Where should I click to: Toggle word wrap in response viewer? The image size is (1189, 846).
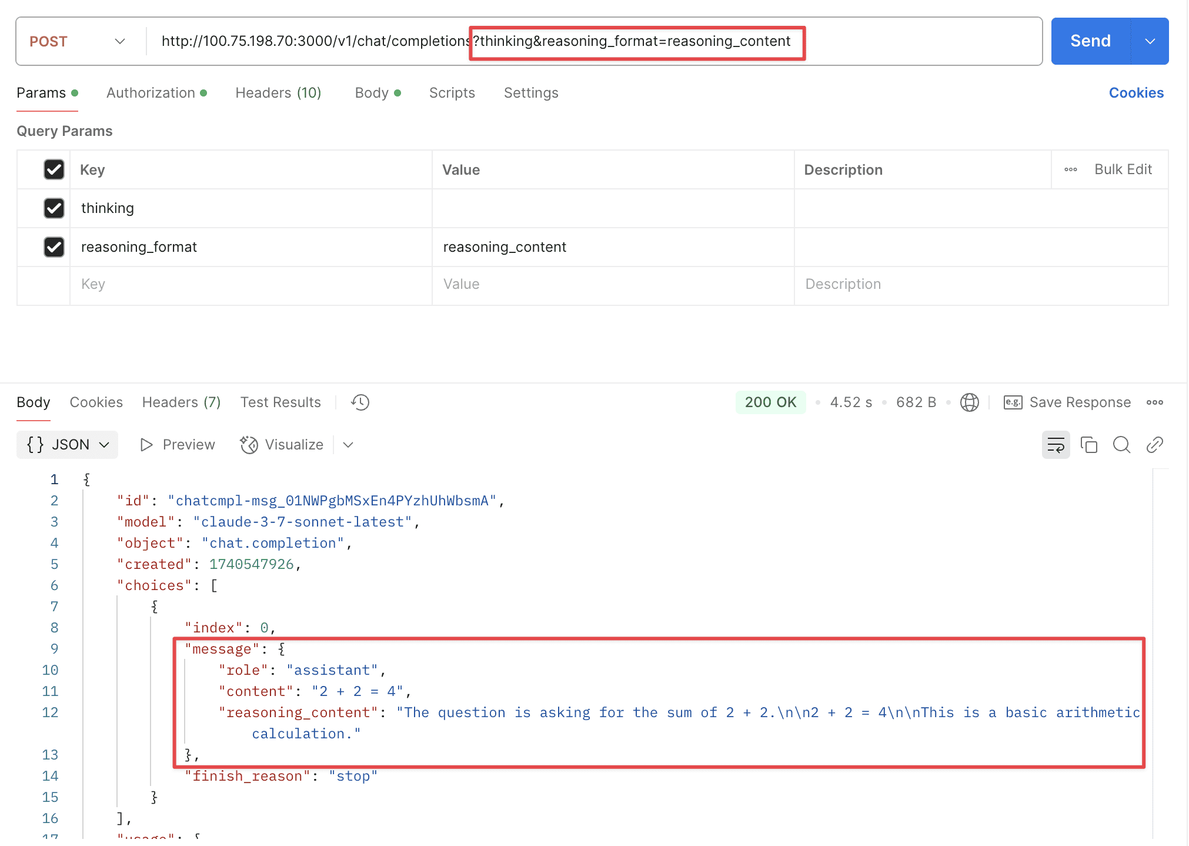tap(1056, 445)
